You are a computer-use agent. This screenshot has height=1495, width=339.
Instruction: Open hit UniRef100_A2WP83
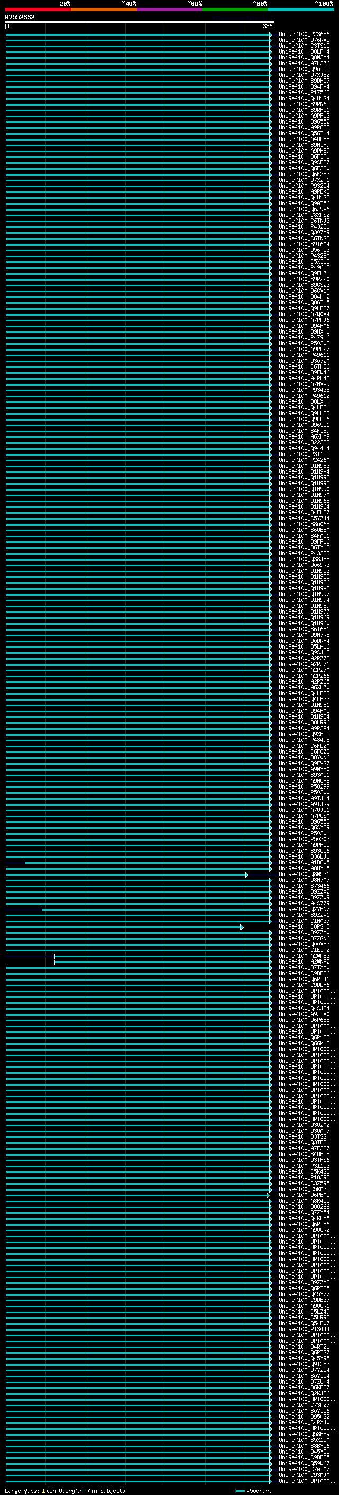coord(304,955)
